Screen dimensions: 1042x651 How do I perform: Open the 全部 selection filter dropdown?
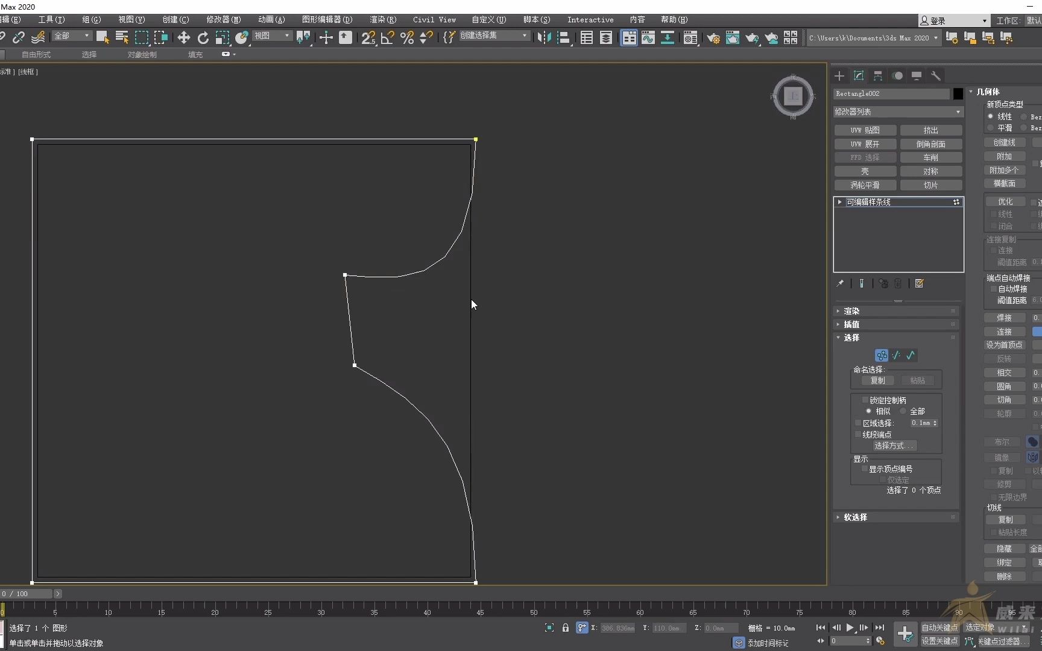tap(71, 36)
